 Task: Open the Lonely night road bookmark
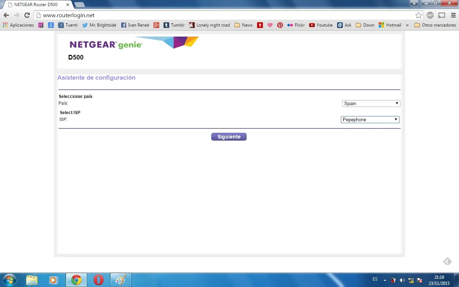click(209, 25)
